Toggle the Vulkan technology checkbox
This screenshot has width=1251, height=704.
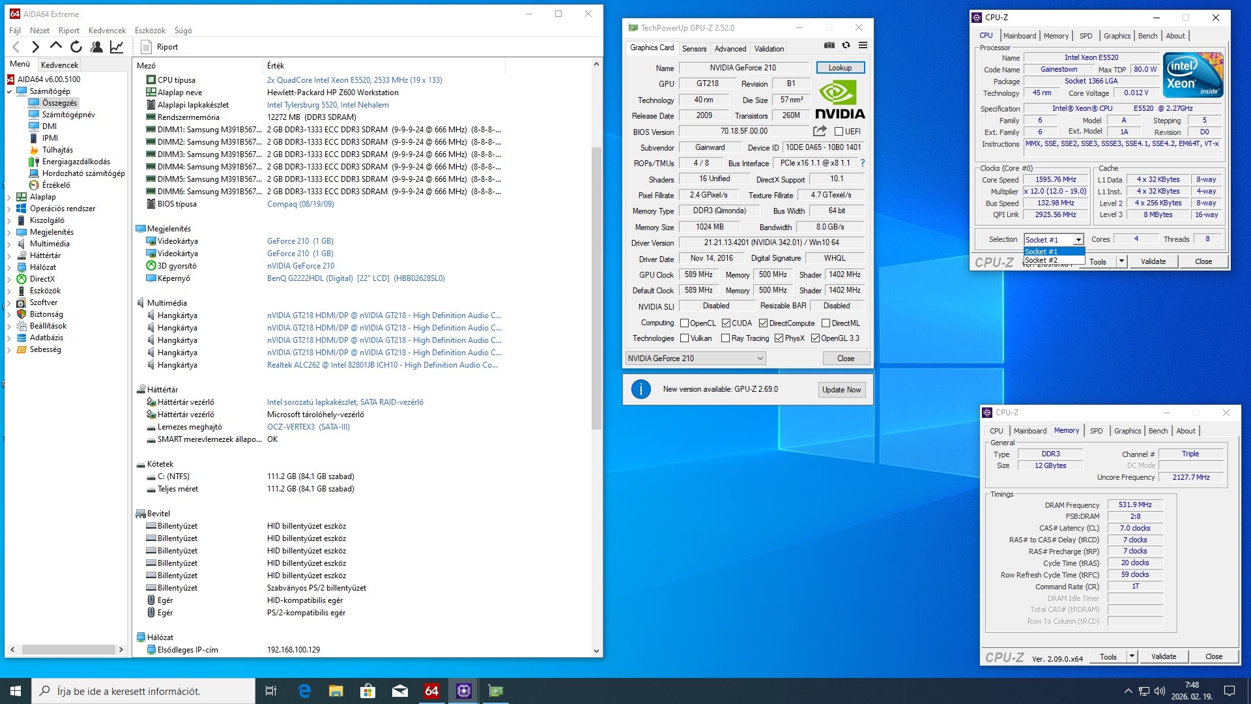coord(684,338)
